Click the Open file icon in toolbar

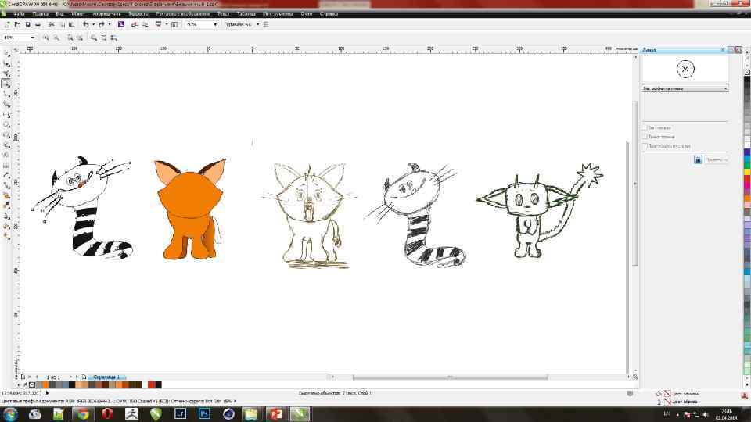pos(17,24)
